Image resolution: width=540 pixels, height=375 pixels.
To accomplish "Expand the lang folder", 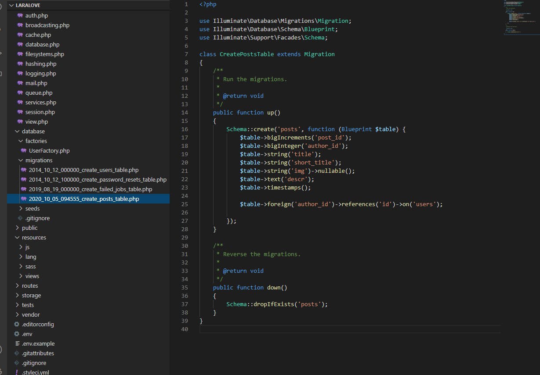I will pos(21,257).
